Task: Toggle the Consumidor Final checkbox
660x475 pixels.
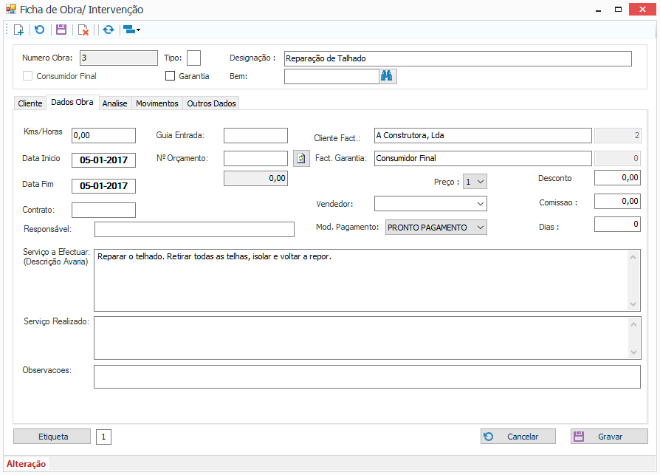Action: point(28,76)
